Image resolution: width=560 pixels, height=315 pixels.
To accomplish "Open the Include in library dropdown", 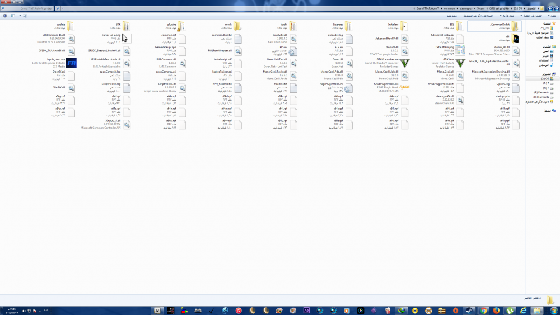I will click(531, 16).
